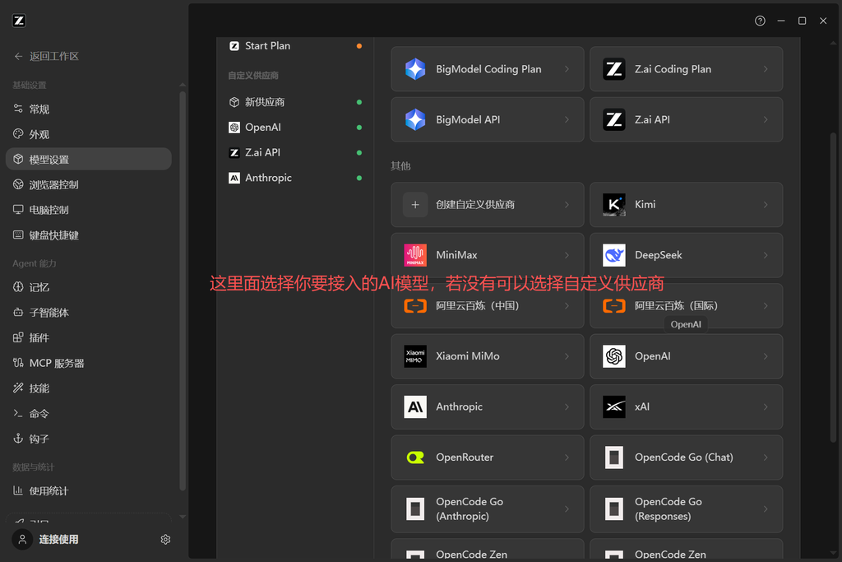
Task: Open 命令 settings
Action: (89, 414)
